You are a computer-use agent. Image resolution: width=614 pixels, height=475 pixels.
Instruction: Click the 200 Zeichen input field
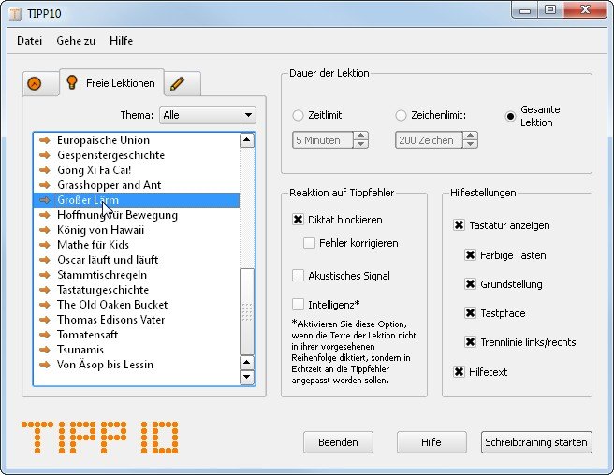tap(430, 140)
